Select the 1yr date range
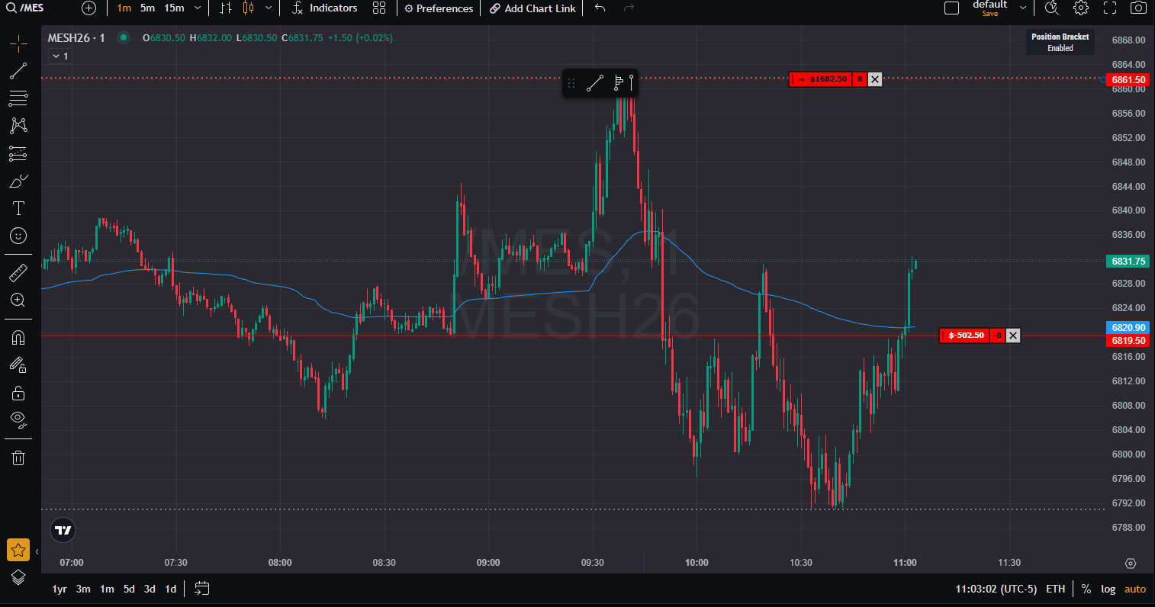 click(60, 589)
